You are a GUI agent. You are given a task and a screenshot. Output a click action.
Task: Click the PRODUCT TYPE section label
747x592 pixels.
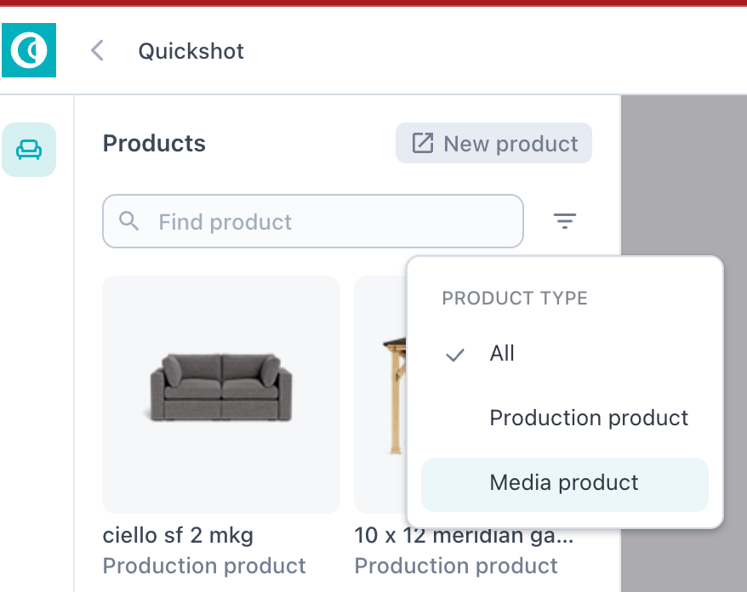point(515,299)
